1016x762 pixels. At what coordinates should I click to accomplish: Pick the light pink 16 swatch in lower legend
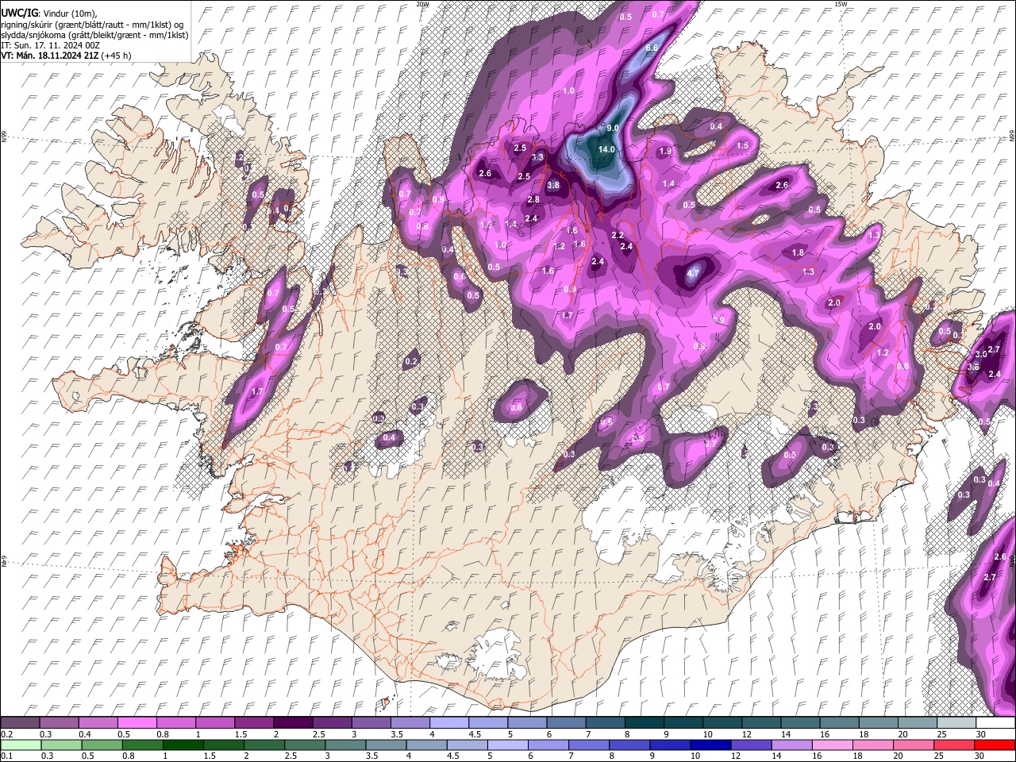[832, 745]
